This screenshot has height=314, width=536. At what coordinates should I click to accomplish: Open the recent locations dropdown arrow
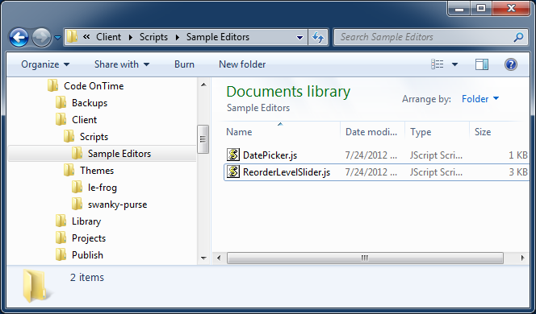click(58, 38)
